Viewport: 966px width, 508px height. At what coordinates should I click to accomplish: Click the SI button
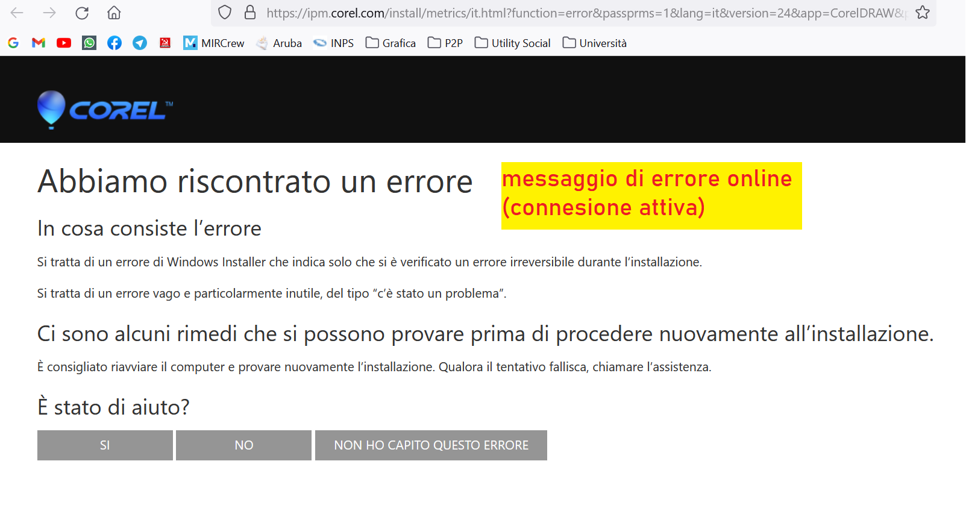click(105, 445)
